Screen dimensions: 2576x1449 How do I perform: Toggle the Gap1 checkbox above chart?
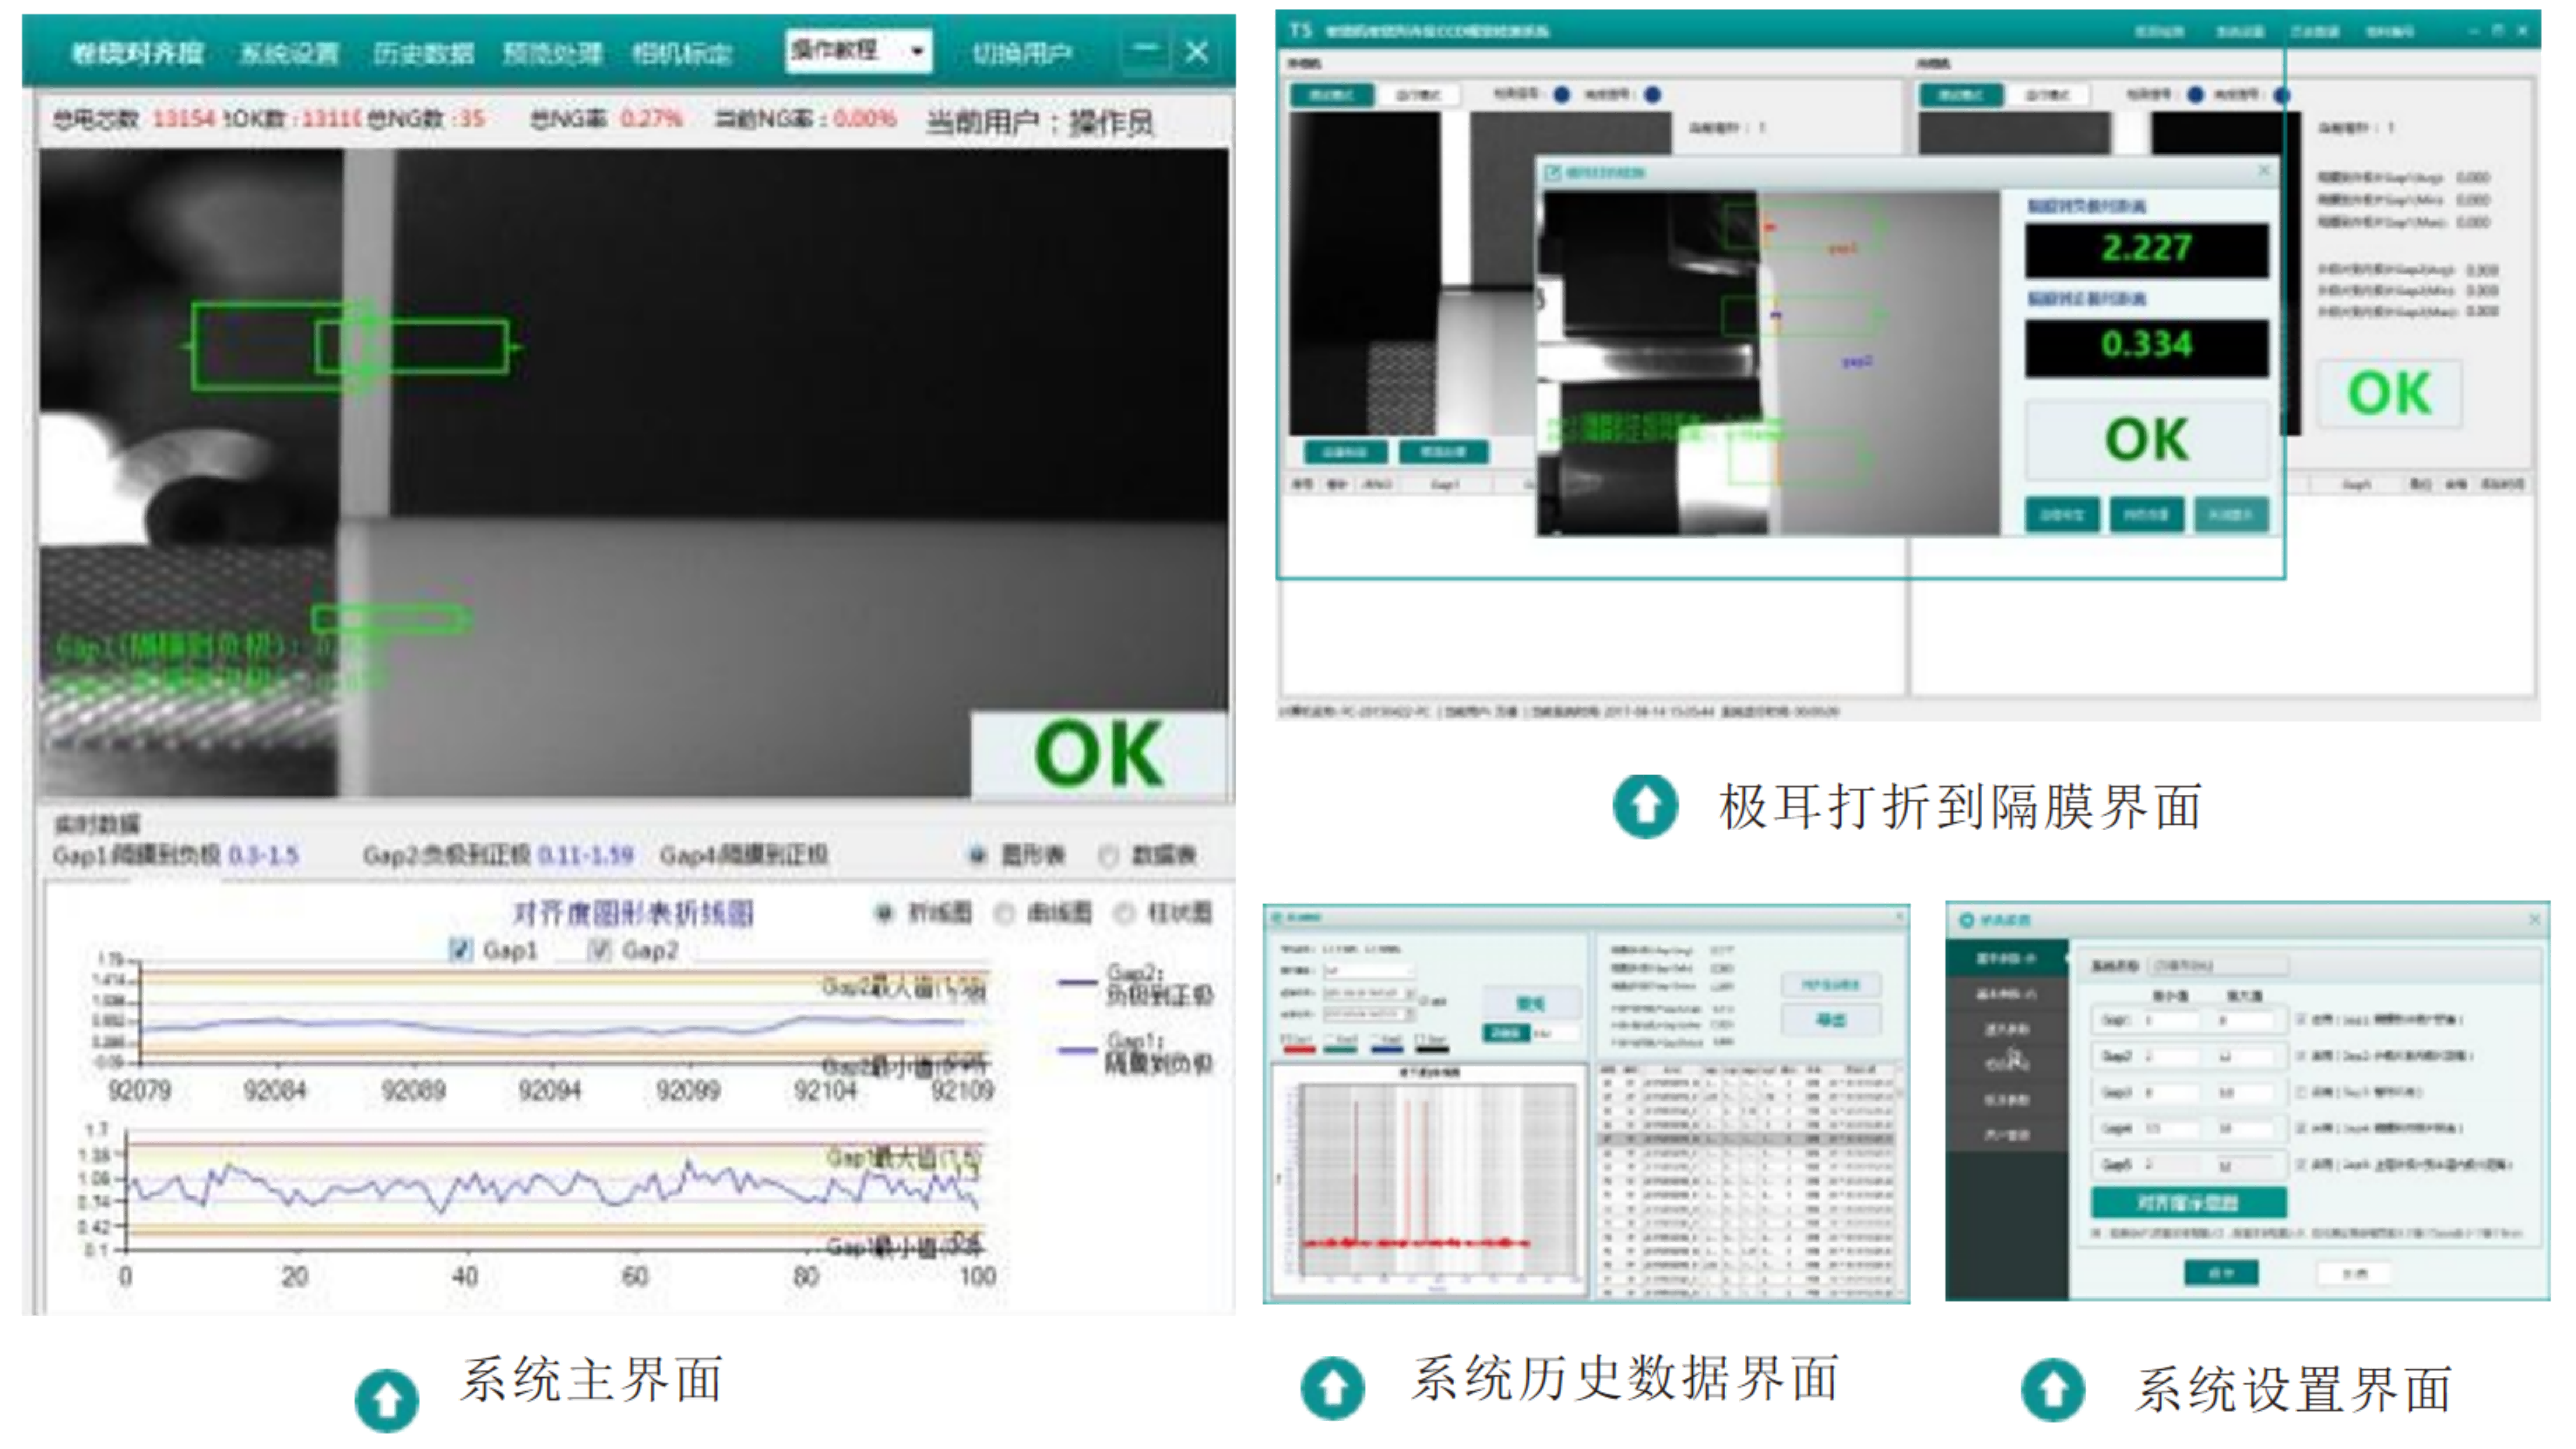[x=460, y=950]
